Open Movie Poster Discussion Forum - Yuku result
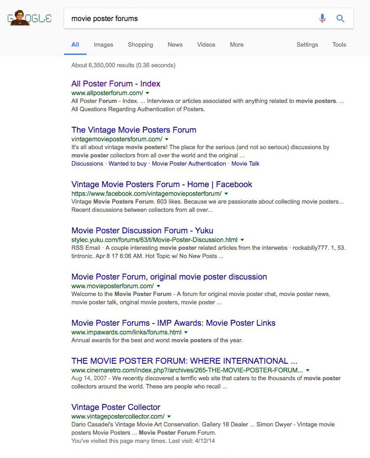The width and height of the screenshot is (370, 458). tap(142, 231)
